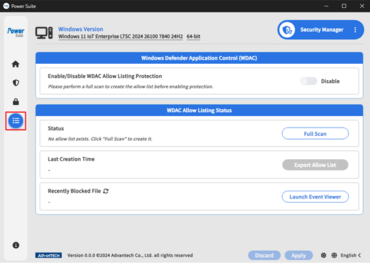Minimize the Power Suite window
The image size is (370, 264).
pyautogui.click(x=326, y=6)
